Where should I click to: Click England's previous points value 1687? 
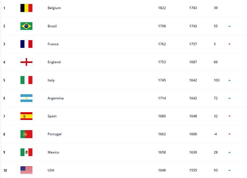193,62
